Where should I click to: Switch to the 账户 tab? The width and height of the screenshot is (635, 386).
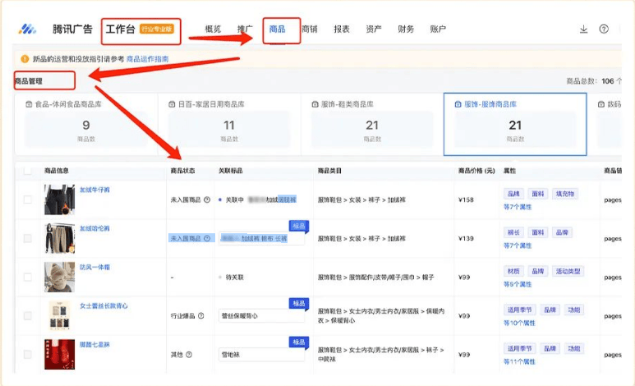(x=438, y=30)
